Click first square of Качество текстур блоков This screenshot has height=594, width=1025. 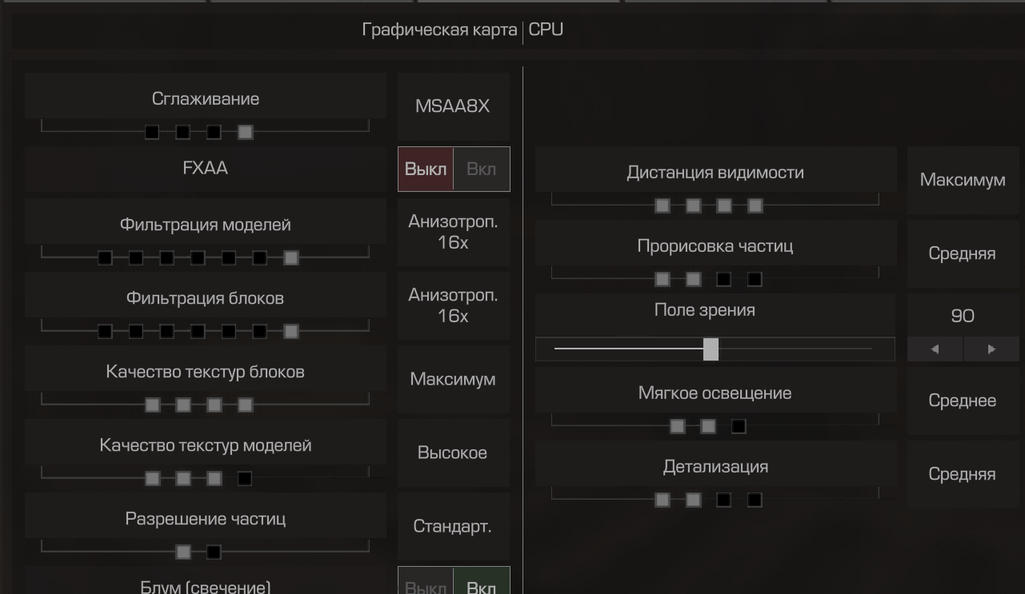(x=152, y=405)
